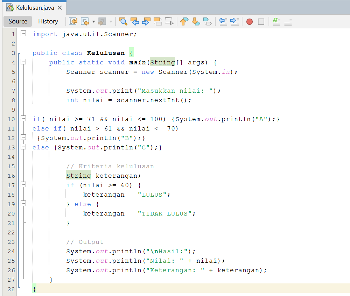
Task: Start macro recording with the red circle
Action: tap(250, 22)
